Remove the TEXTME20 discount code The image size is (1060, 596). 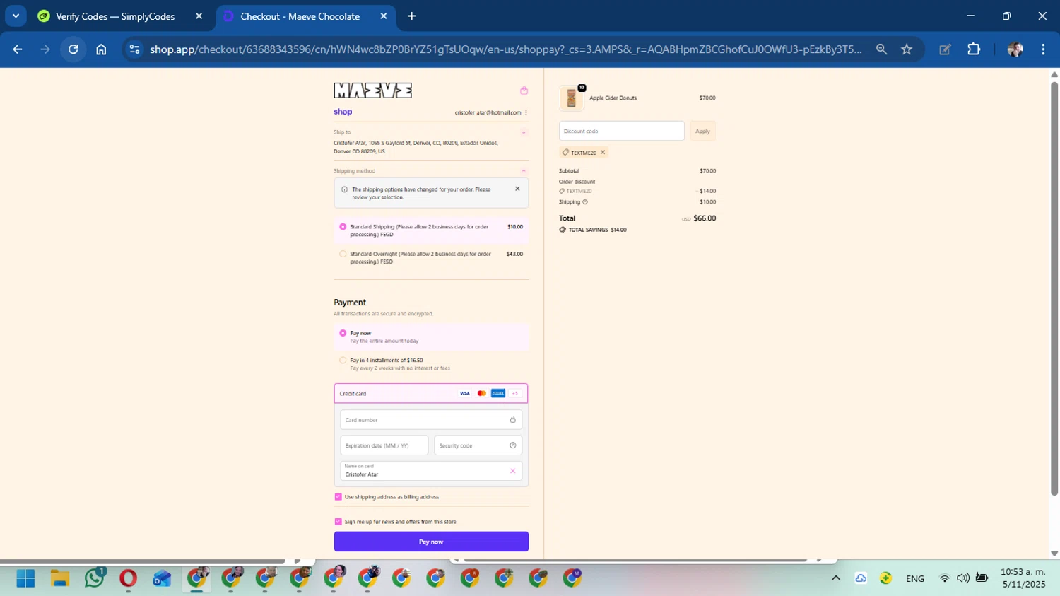click(603, 152)
